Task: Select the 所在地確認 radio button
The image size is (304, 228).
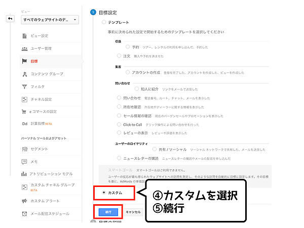Action: point(119,106)
